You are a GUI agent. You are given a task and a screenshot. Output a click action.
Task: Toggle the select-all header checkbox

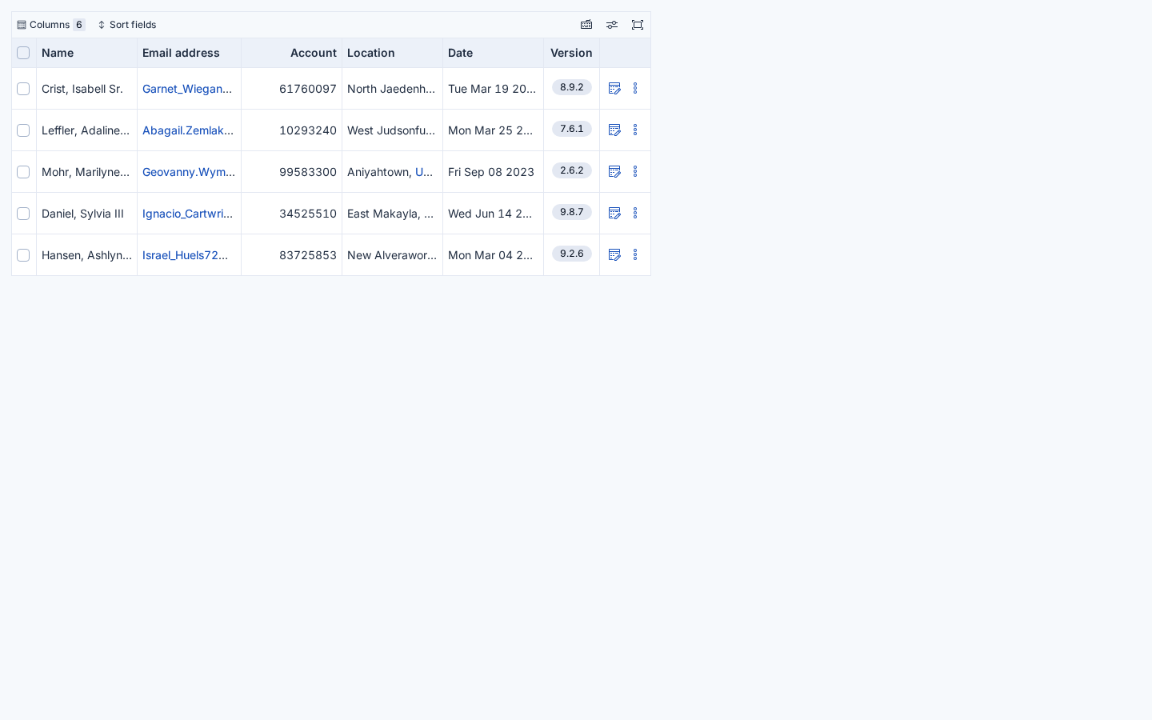tap(23, 53)
